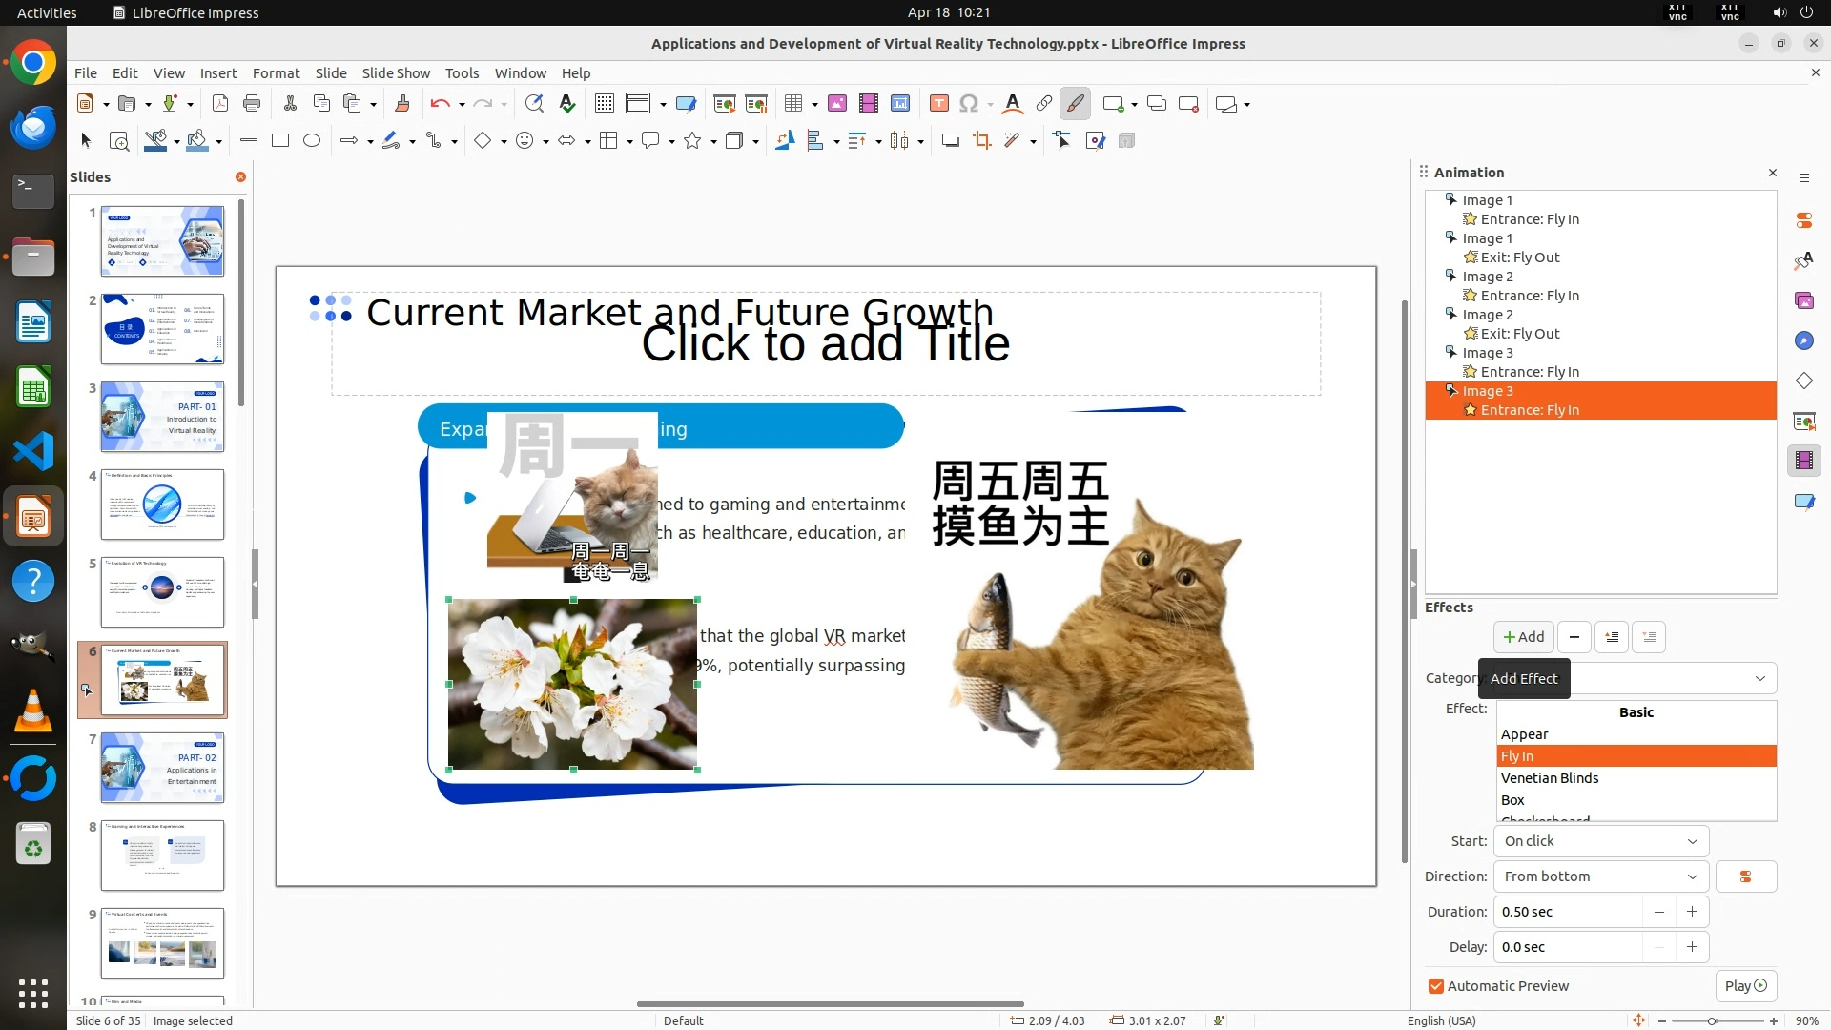The image size is (1831, 1030).
Task: Click the Insert Table toolbar icon
Action: click(x=792, y=104)
